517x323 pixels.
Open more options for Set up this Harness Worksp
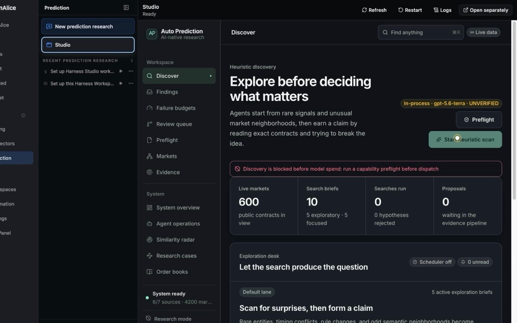tap(131, 83)
